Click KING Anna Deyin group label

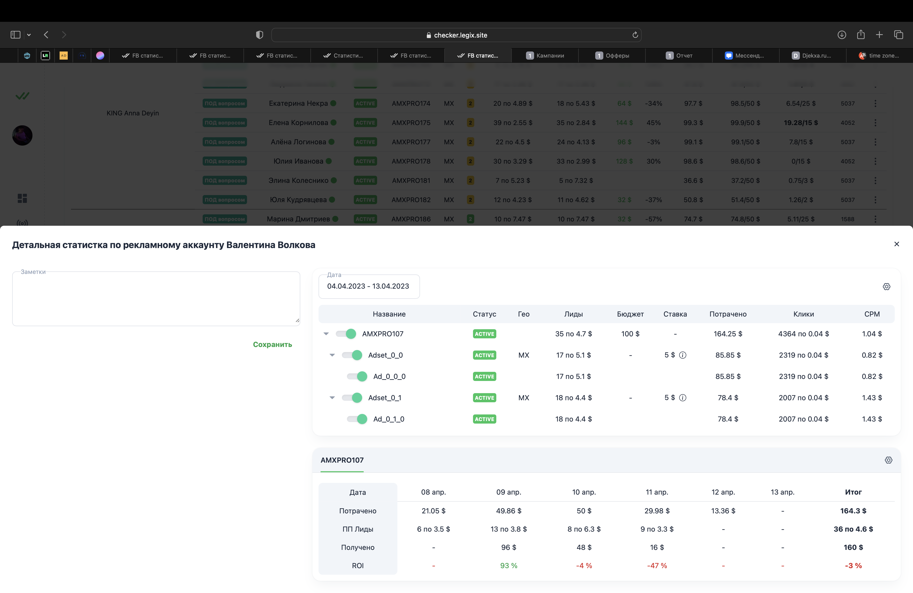133,113
